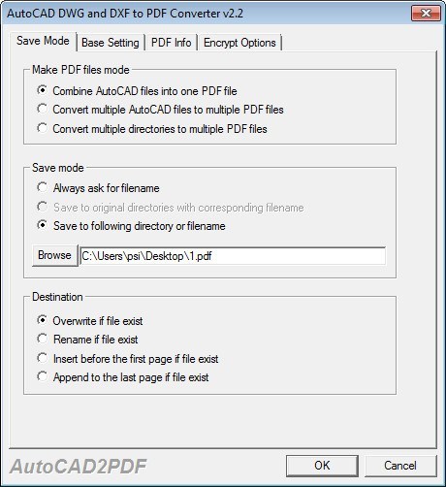The width and height of the screenshot is (446, 487).
Task: Open the Encrypt Options tab
Action: coord(239,43)
